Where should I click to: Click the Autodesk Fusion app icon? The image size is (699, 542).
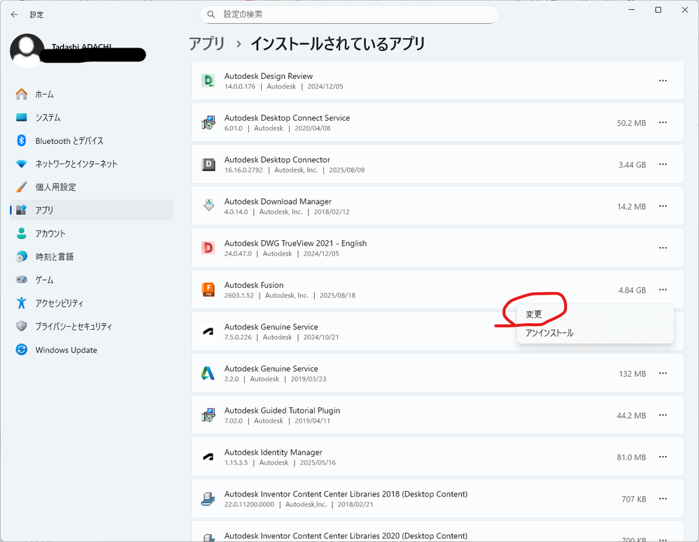(x=209, y=290)
